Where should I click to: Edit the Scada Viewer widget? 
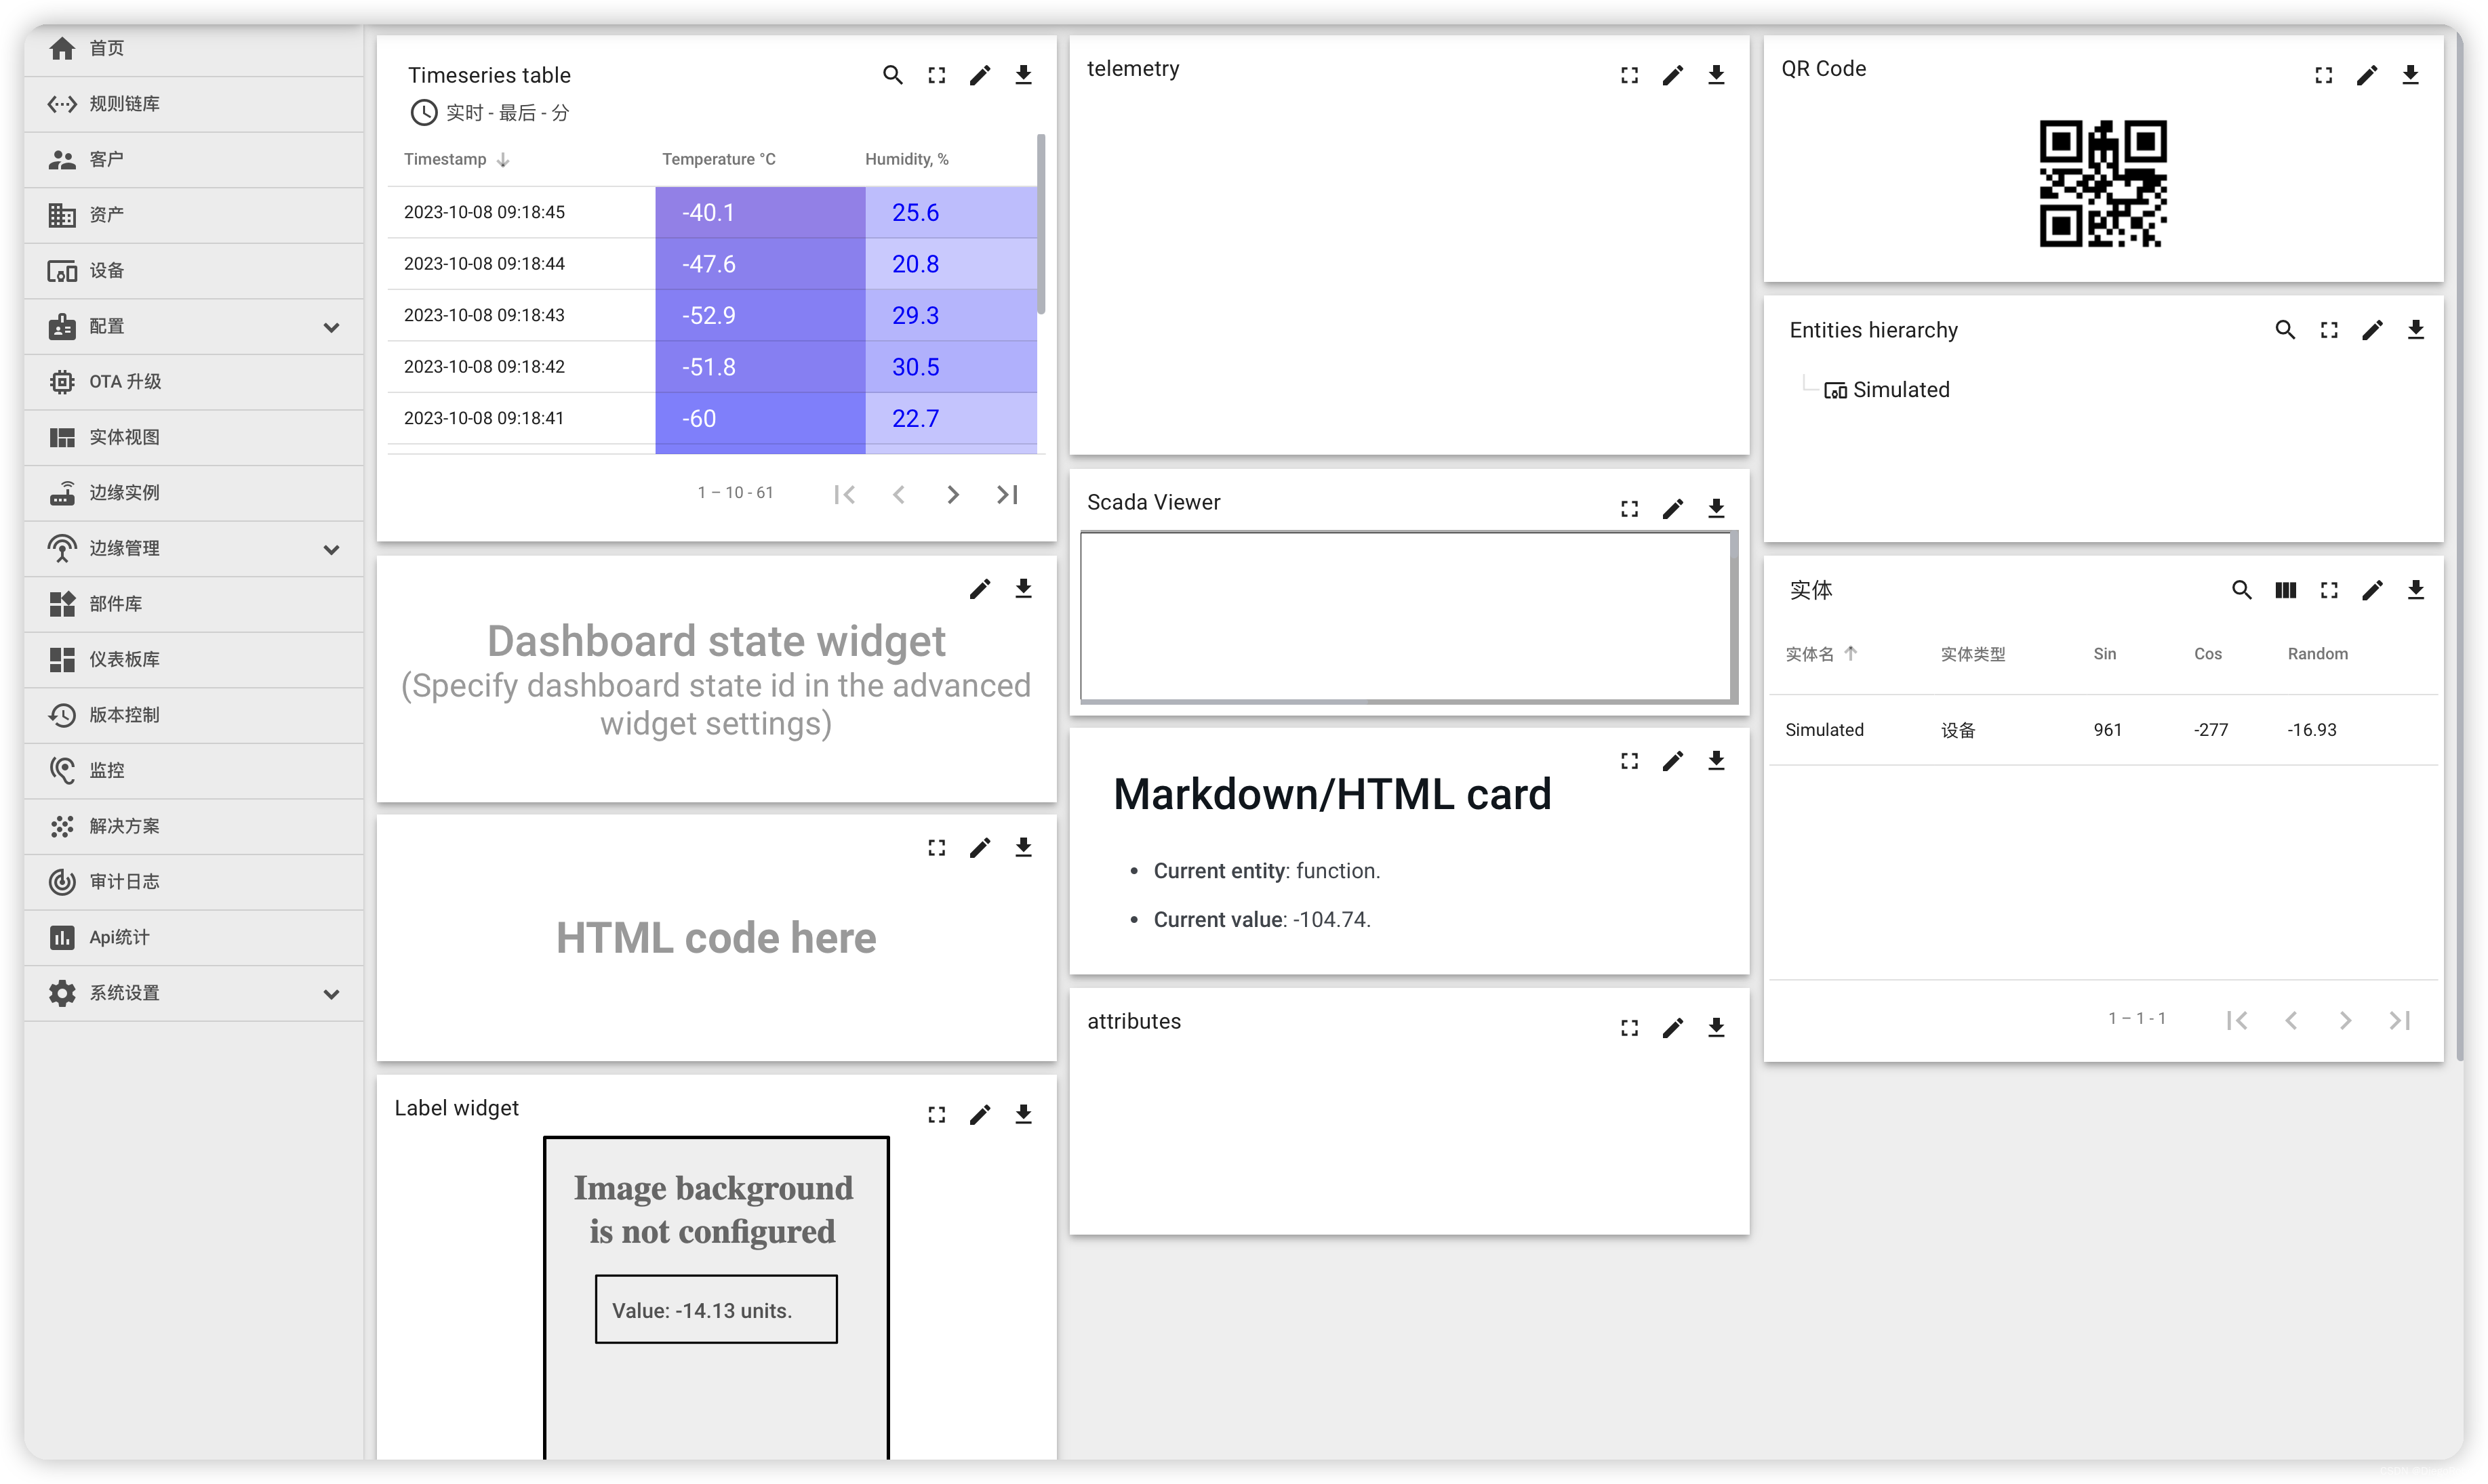(1672, 509)
